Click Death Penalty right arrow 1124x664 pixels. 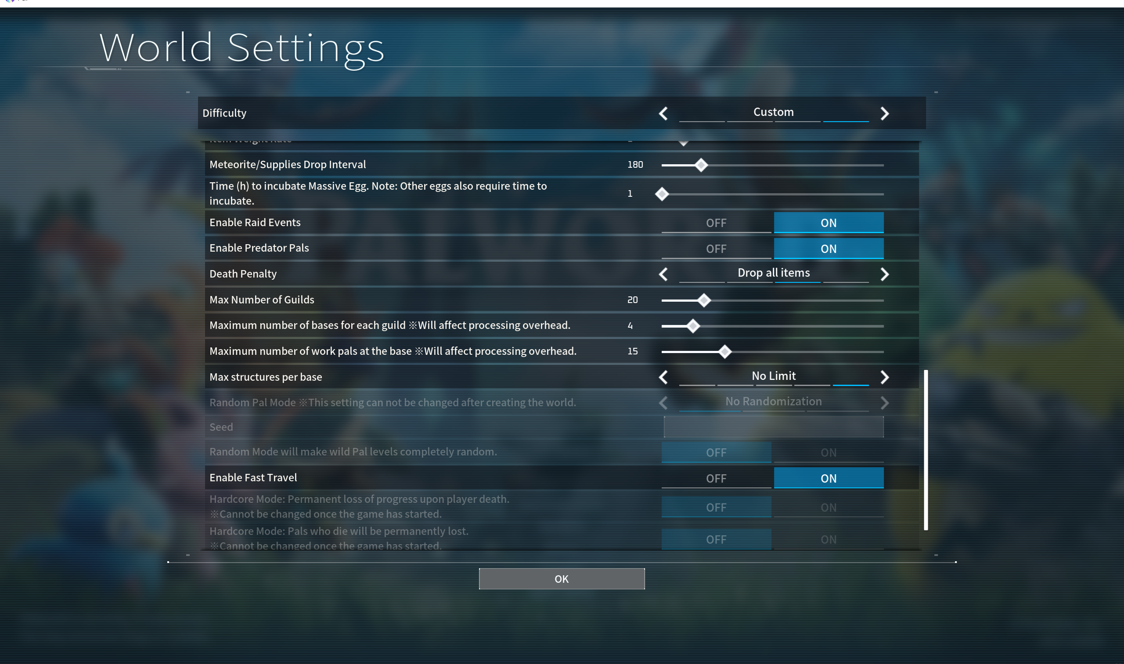[x=884, y=274]
